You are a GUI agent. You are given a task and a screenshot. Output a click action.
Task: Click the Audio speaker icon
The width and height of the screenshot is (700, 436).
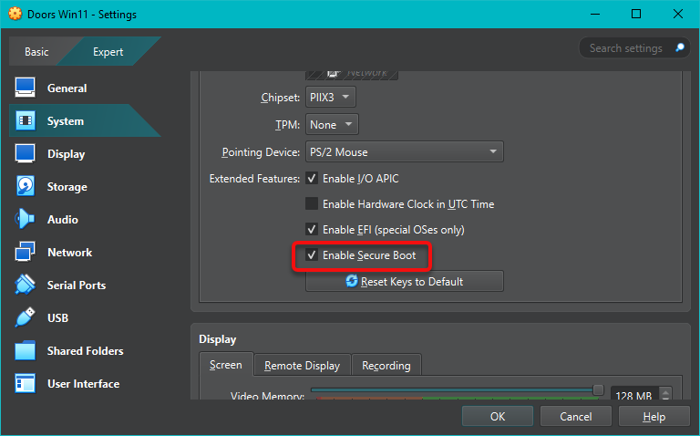point(26,220)
